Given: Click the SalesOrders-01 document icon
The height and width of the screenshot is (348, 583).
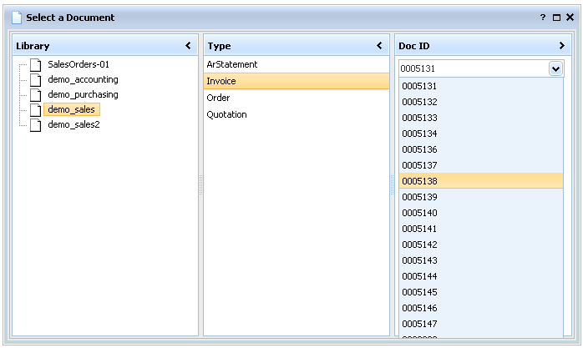Looking at the screenshot, I should pos(35,64).
